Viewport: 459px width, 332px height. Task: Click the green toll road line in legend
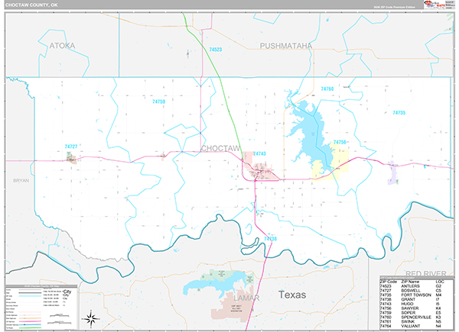30,327
